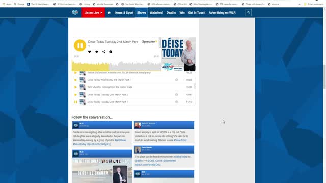Select 'Deise Today Tuesday 2nd March Part 2' title
The height and width of the screenshot is (183, 326).
(x=107, y=95)
